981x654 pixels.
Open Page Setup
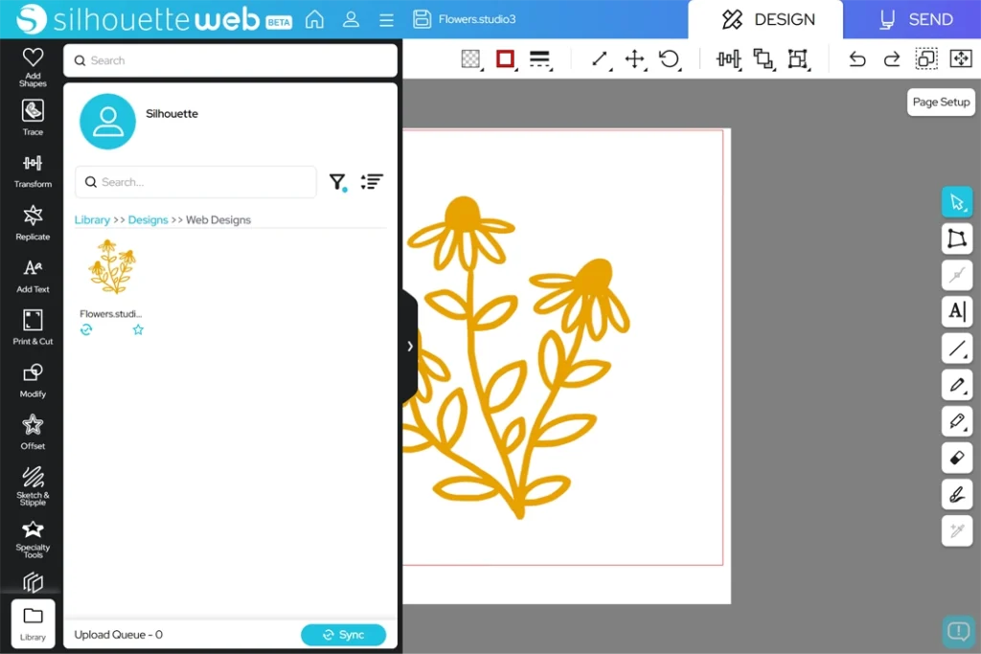point(941,102)
